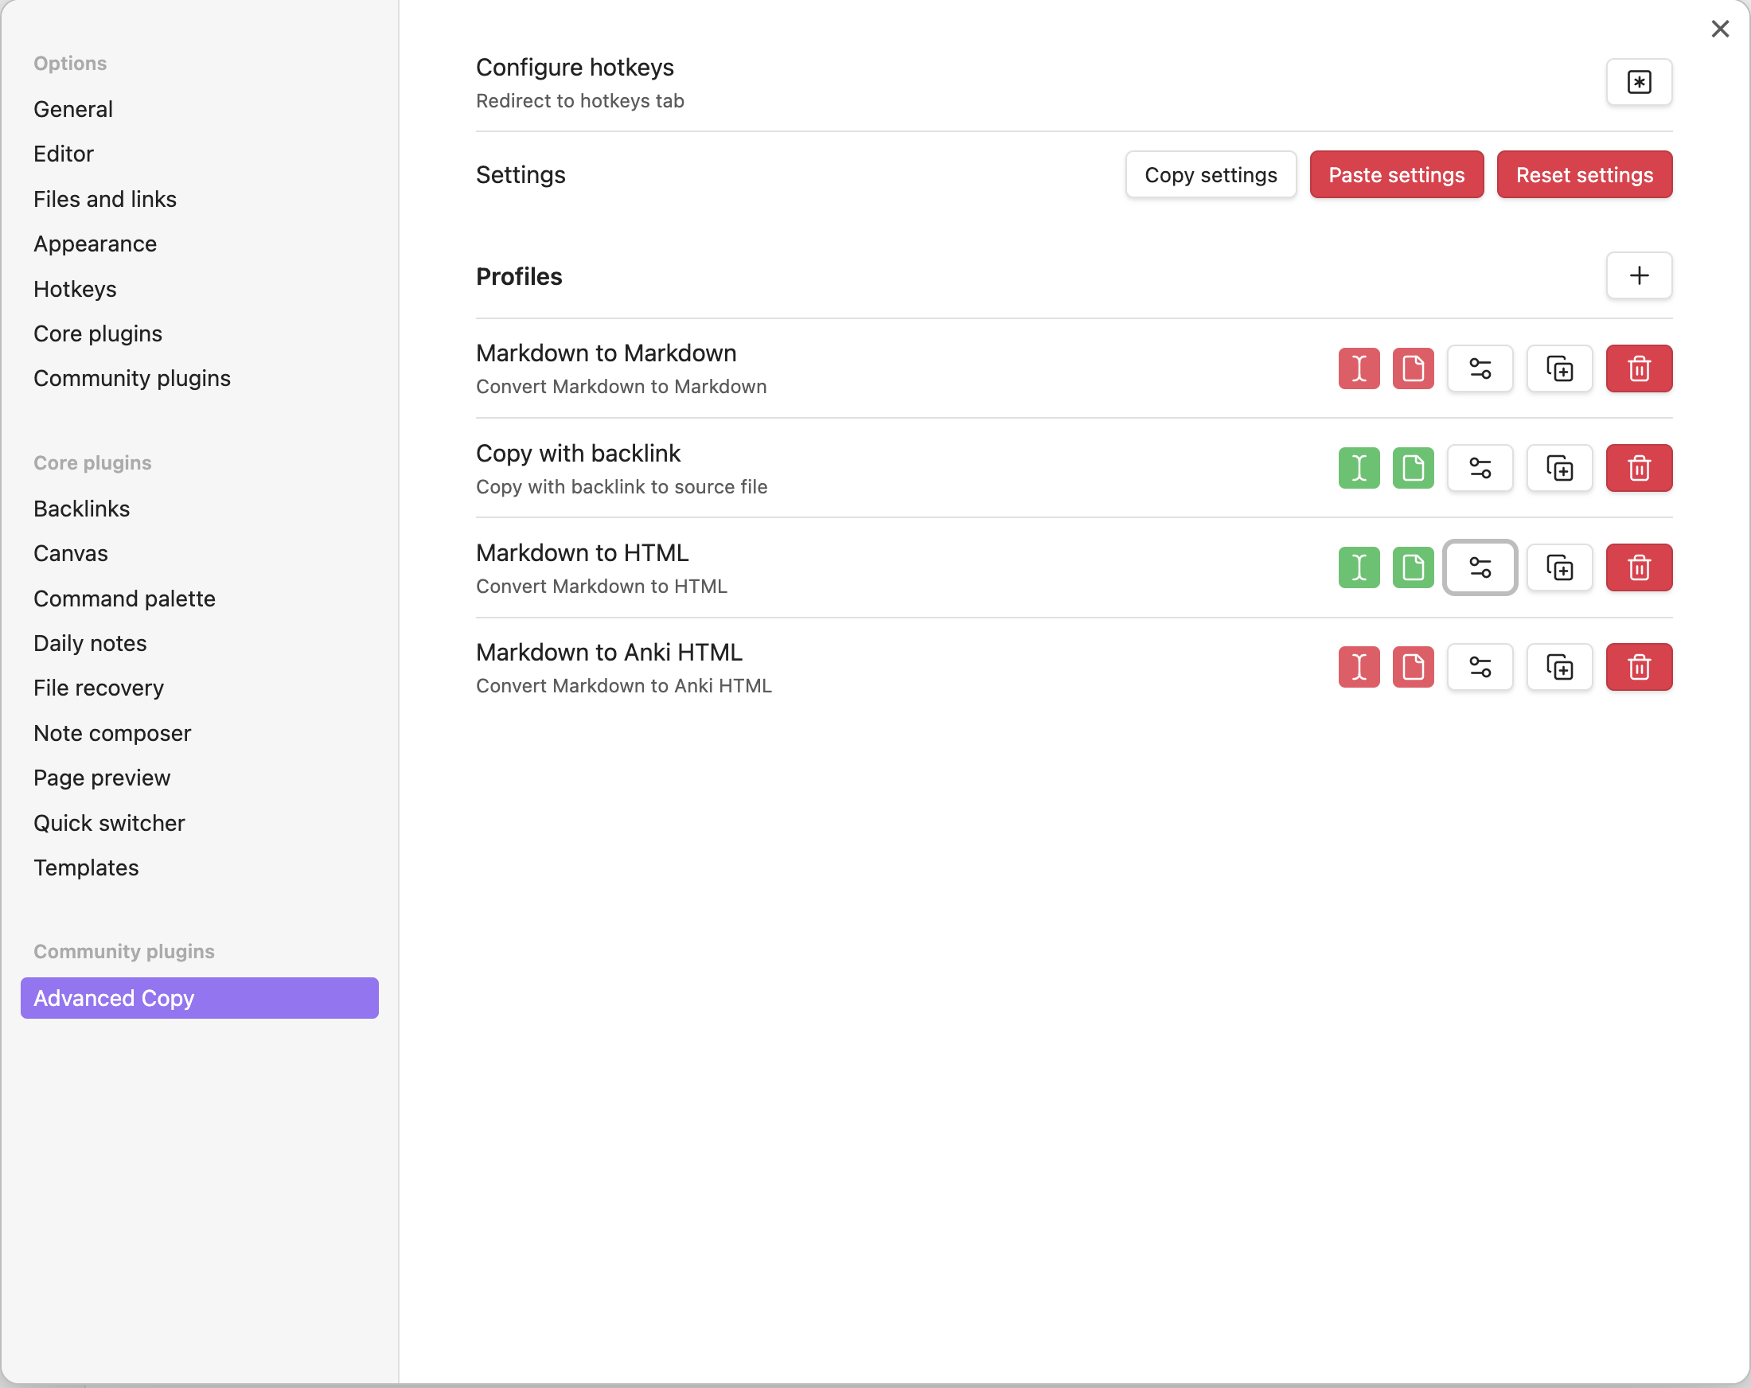Go to Community plugins options
This screenshot has height=1388, width=1751.
pyautogui.click(x=131, y=379)
